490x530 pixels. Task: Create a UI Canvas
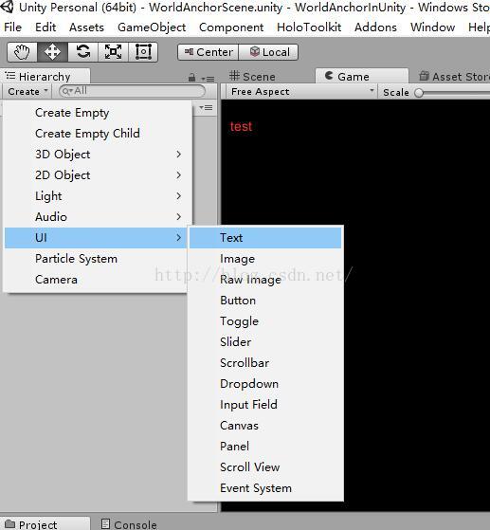pyautogui.click(x=265, y=426)
